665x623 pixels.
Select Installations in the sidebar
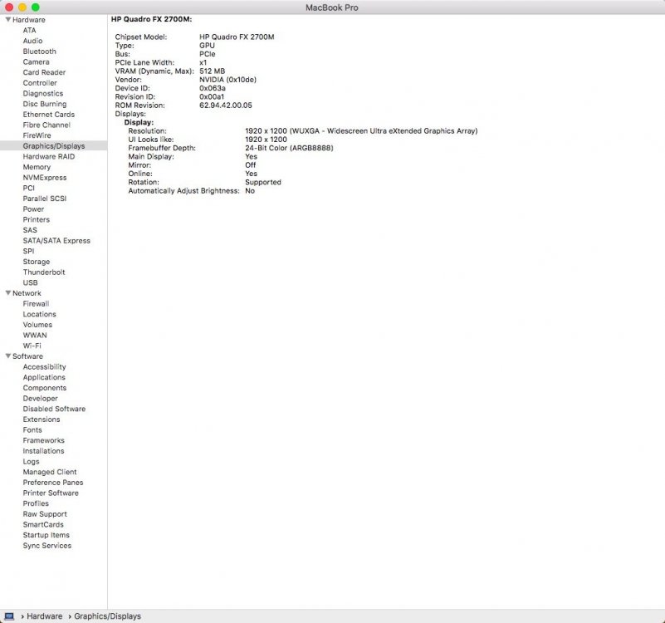pyautogui.click(x=43, y=451)
